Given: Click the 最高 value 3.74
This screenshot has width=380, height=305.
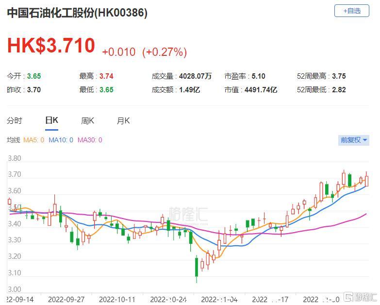Looking at the screenshot, I should pyautogui.click(x=106, y=76).
